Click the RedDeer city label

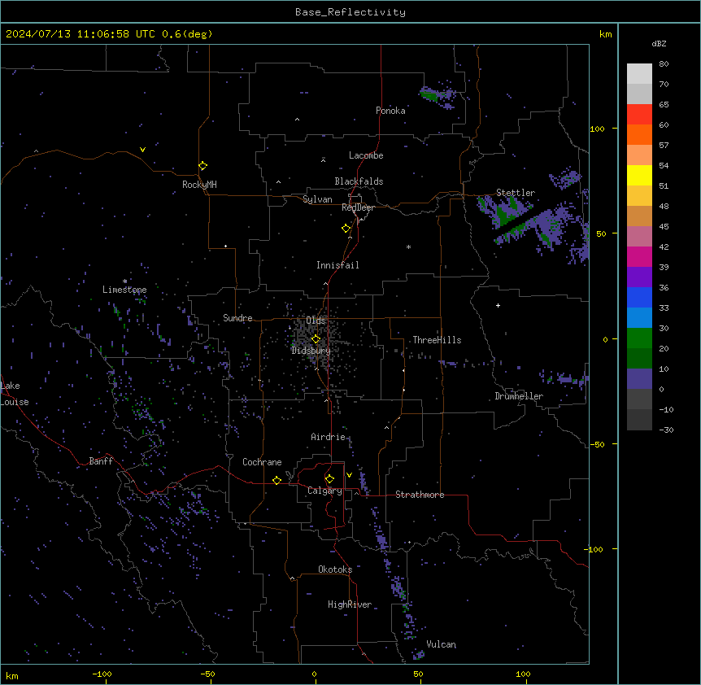[358, 207]
